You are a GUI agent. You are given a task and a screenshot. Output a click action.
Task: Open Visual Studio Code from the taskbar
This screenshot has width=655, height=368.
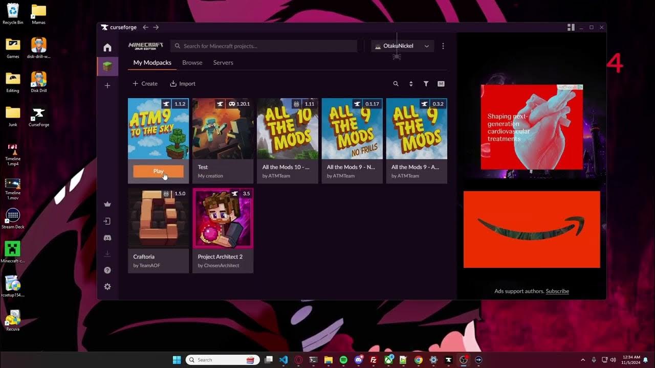(x=283, y=360)
